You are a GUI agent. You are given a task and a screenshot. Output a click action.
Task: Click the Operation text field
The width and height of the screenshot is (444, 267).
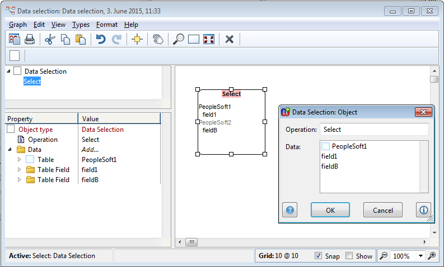pyautogui.click(x=373, y=130)
